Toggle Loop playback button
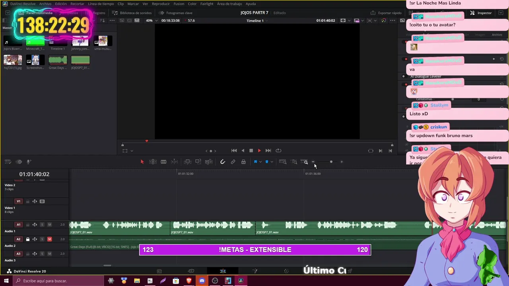 pyautogui.click(x=278, y=151)
